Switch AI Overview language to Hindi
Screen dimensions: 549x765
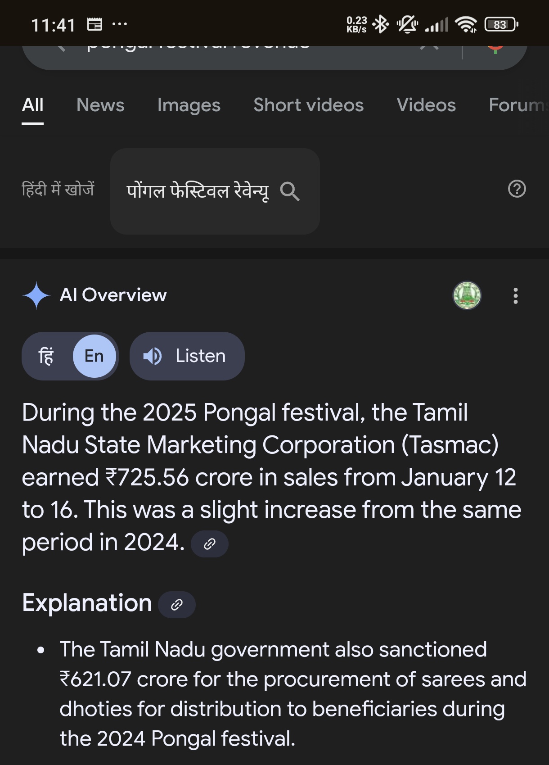tap(46, 356)
